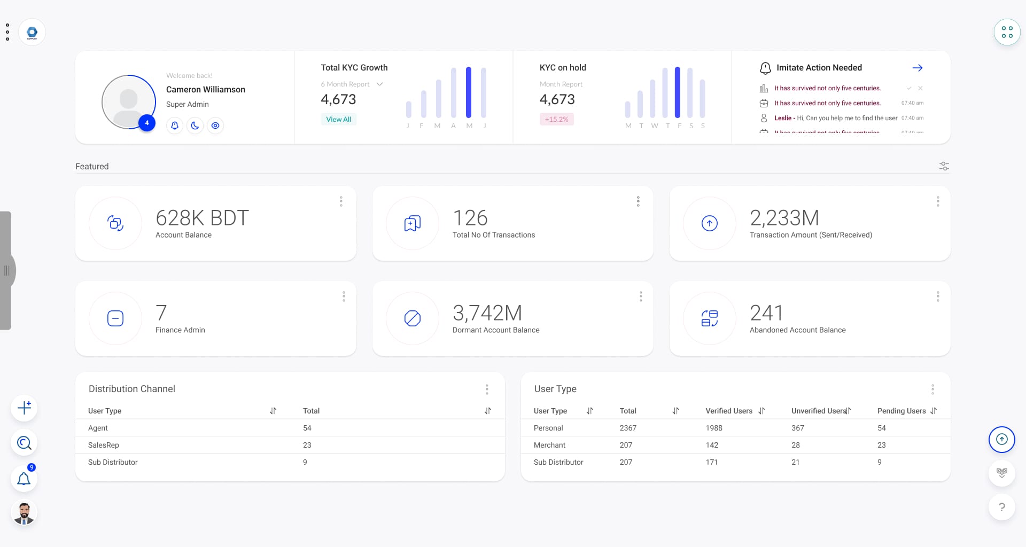Viewport: 1026px width, 547px height.
Task: Open the search icon in left sidebar
Action: click(24, 443)
